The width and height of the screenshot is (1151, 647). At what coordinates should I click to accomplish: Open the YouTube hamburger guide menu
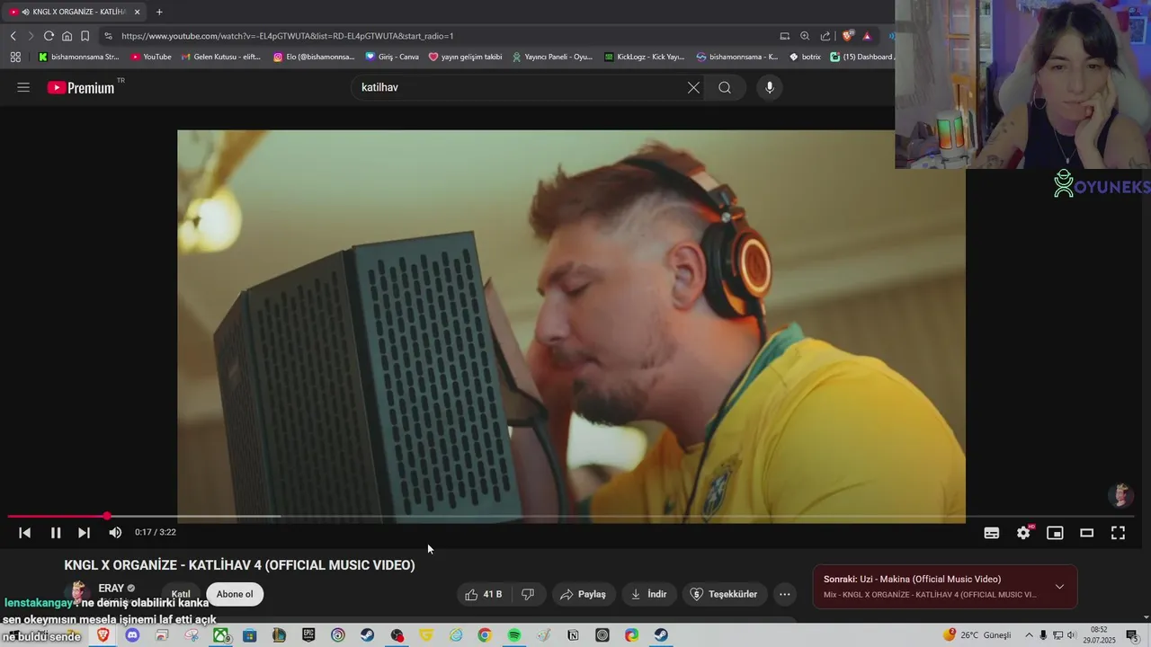[23, 87]
